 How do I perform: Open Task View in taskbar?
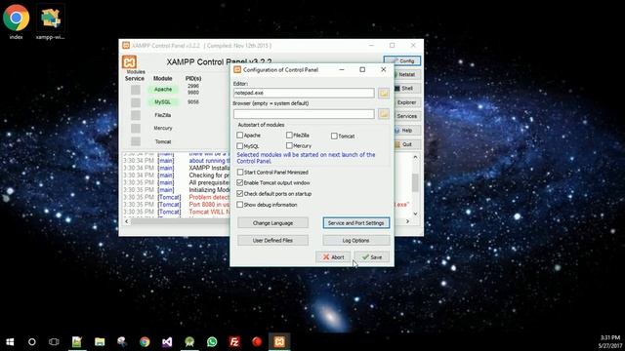54,342
